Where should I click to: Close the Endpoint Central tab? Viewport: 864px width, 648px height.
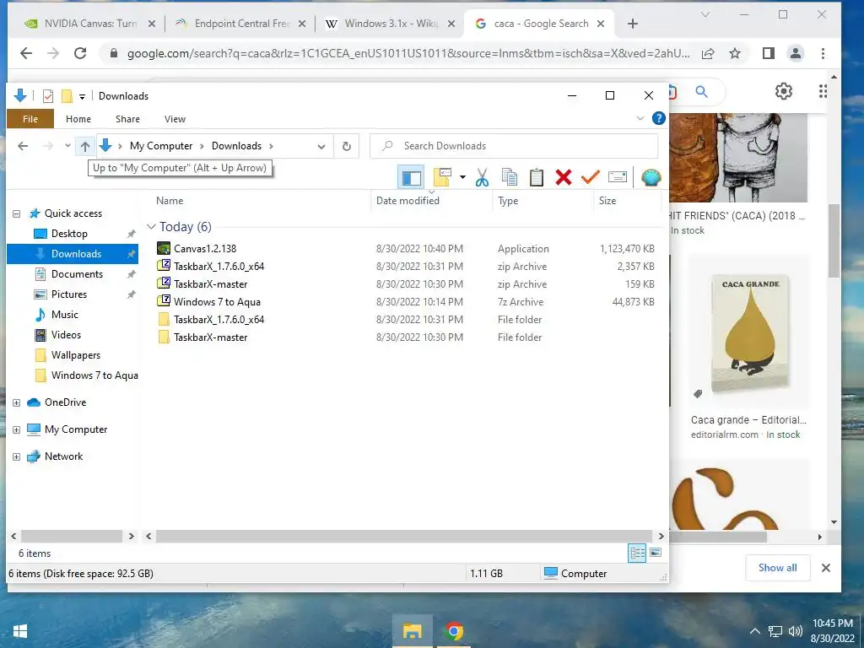(x=302, y=24)
